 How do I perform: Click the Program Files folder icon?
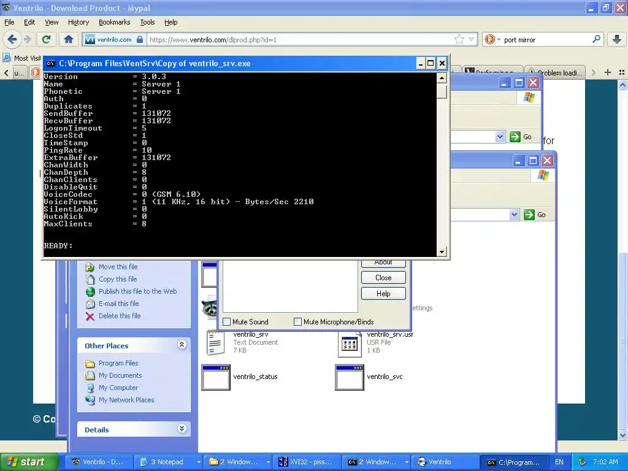(90, 363)
